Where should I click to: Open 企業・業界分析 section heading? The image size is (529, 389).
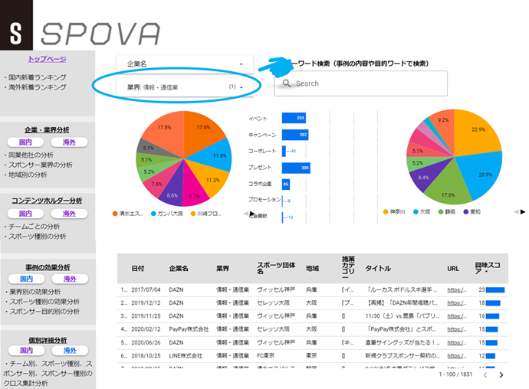[47, 129]
